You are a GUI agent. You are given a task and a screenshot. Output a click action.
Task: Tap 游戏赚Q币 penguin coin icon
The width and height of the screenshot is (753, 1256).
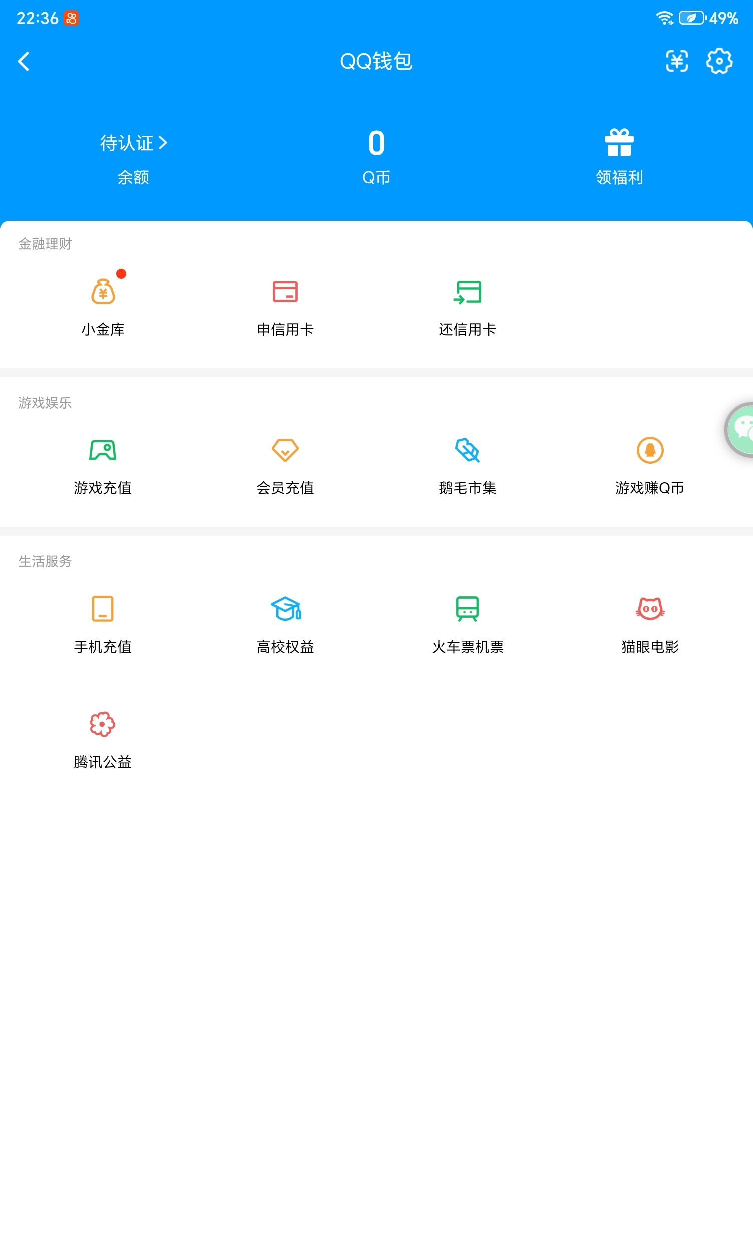(x=650, y=450)
